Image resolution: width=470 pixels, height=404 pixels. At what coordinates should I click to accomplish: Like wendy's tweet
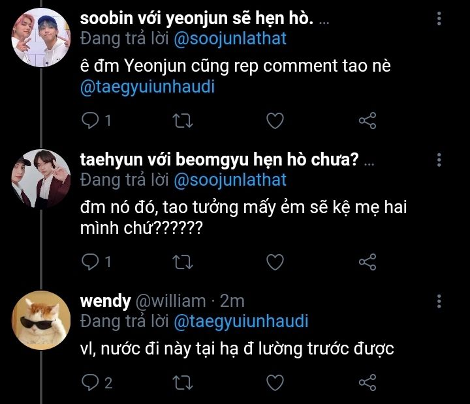click(x=275, y=382)
